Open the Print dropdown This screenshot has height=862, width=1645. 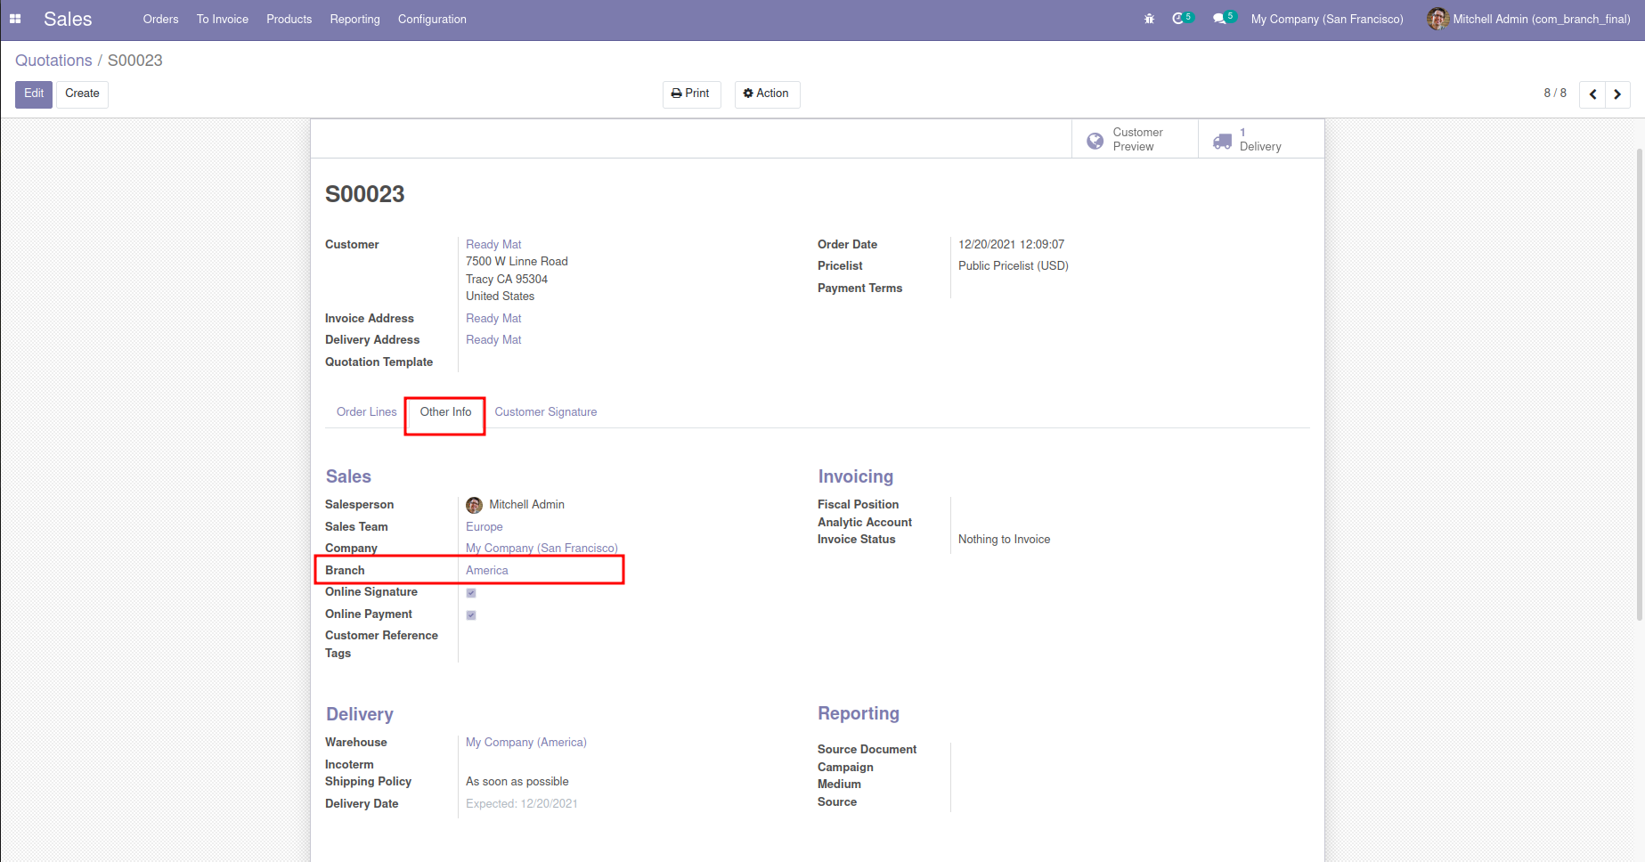tap(691, 94)
